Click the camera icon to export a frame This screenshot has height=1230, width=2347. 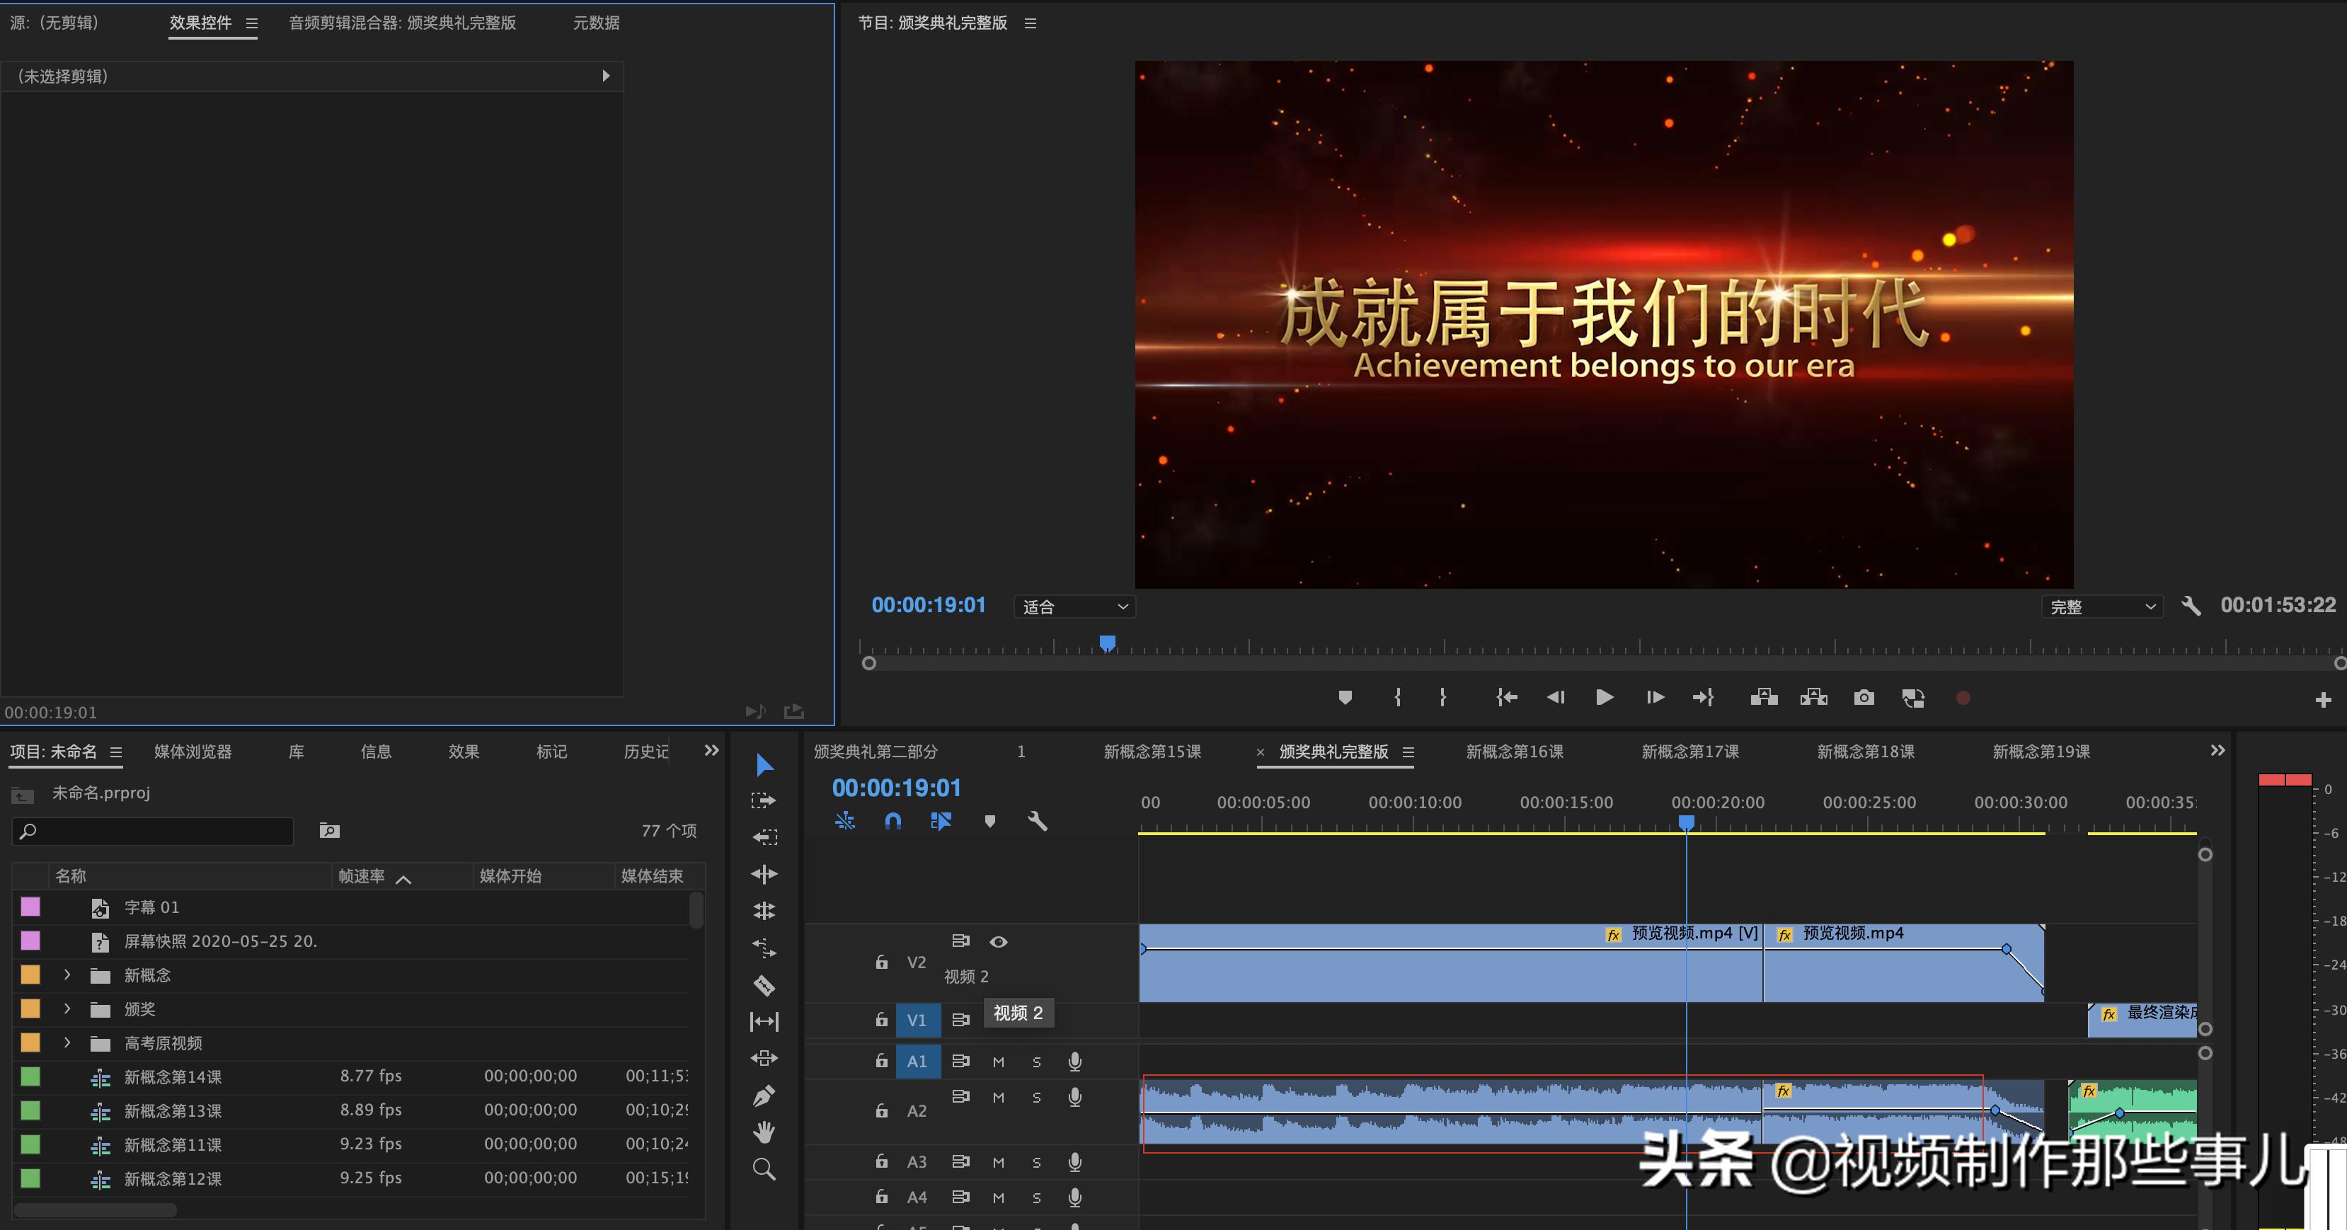pos(1863,697)
